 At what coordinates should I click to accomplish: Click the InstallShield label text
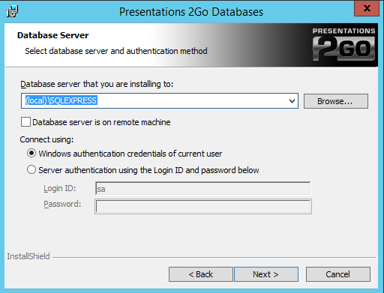click(28, 256)
